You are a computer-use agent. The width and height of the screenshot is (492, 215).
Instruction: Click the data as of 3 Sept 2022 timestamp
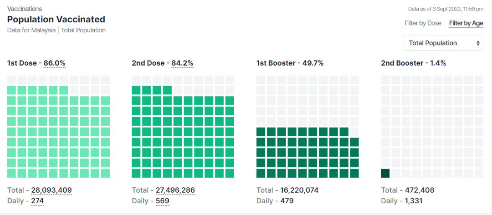pos(446,9)
